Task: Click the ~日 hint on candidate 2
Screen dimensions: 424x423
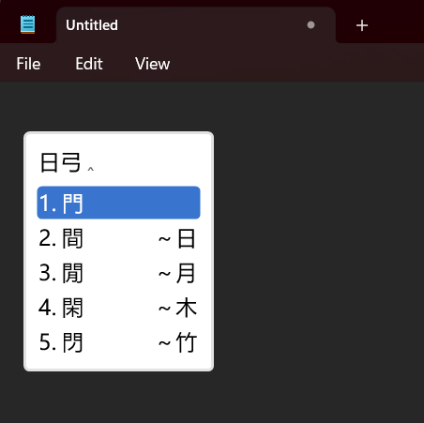Action: point(177,238)
